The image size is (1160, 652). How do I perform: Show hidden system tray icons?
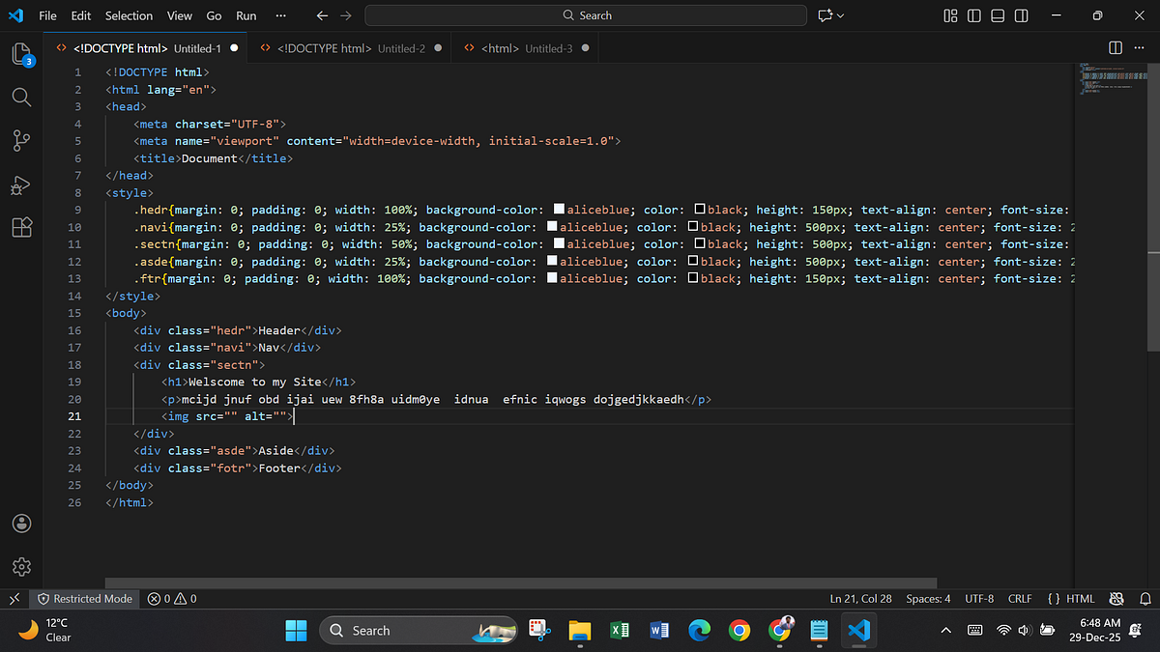click(x=945, y=631)
